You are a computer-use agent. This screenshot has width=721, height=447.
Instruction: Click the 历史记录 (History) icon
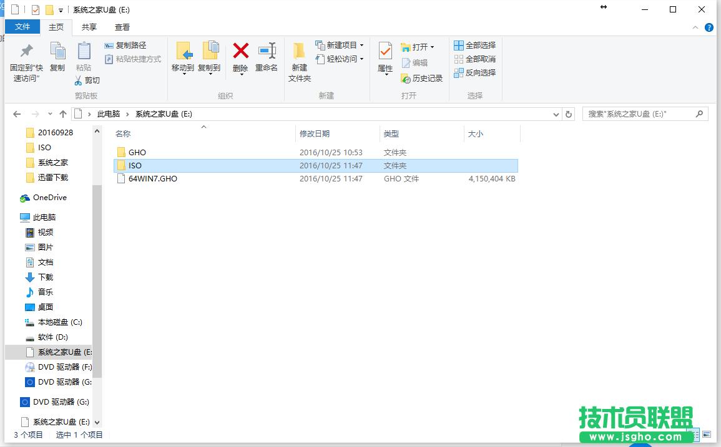(x=423, y=78)
